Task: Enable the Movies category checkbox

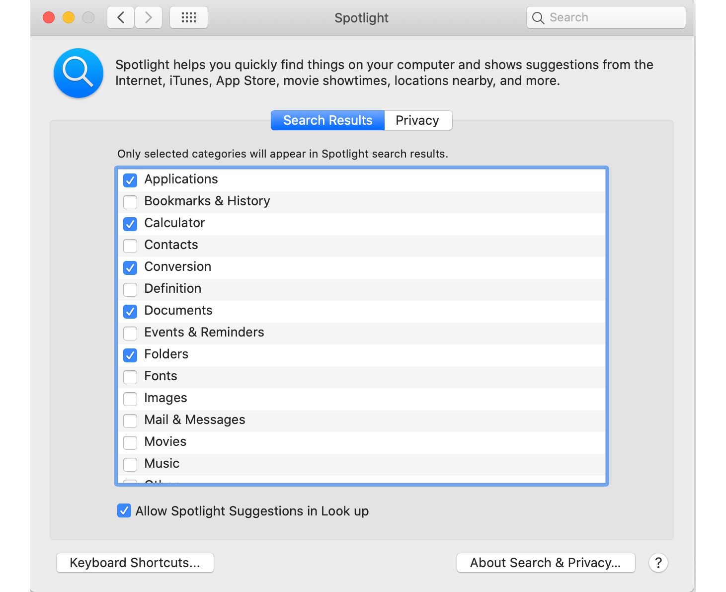Action: [x=130, y=442]
